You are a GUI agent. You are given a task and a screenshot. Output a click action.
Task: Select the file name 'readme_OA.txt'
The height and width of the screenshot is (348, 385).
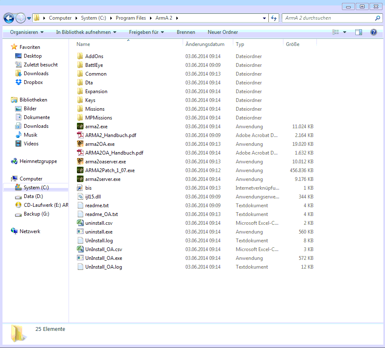[x=102, y=214]
